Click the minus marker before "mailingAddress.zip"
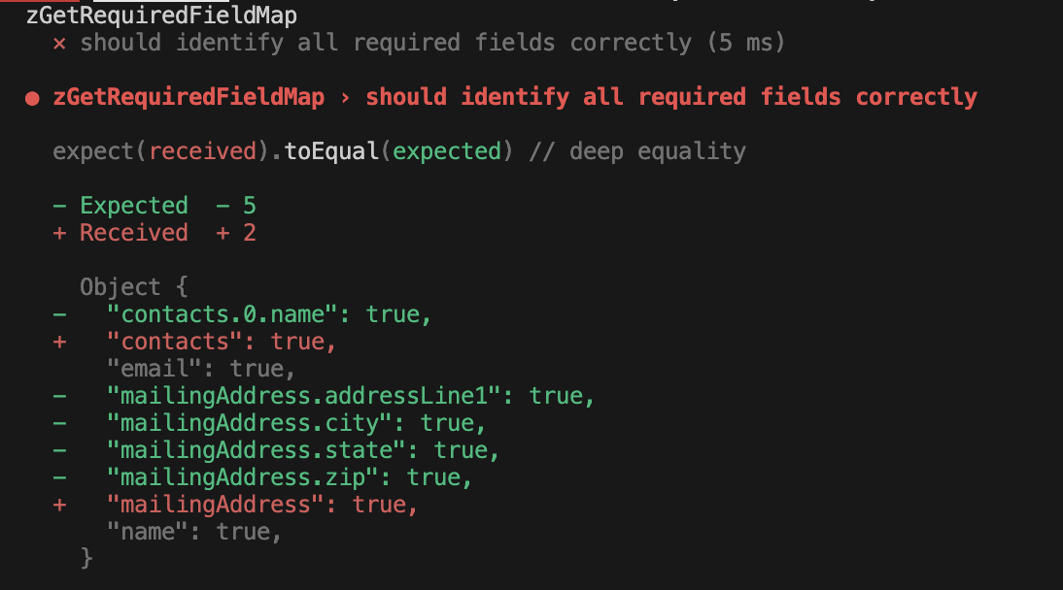Image resolution: width=1063 pixels, height=590 pixels. pyautogui.click(x=59, y=477)
